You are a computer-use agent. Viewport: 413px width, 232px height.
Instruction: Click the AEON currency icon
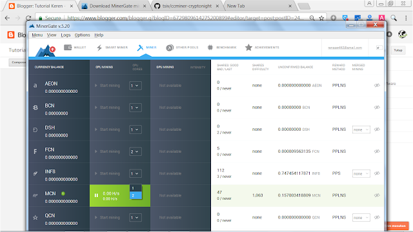coord(35,86)
